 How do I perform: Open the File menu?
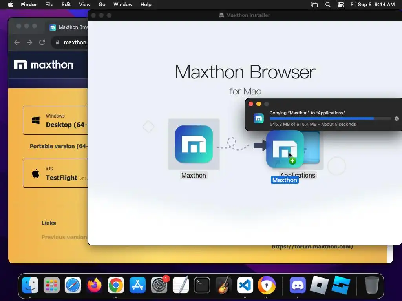pyautogui.click(x=49, y=5)
